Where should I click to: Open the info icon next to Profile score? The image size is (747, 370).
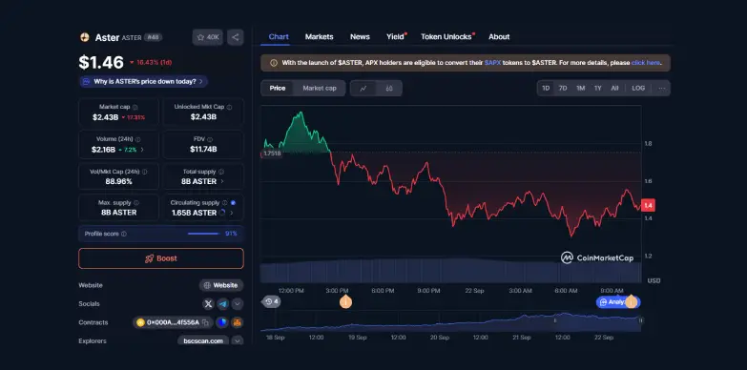pos(124,234)
